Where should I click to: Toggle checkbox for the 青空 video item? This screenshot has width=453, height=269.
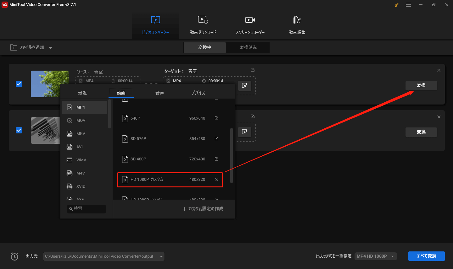(x=19, y=84)
